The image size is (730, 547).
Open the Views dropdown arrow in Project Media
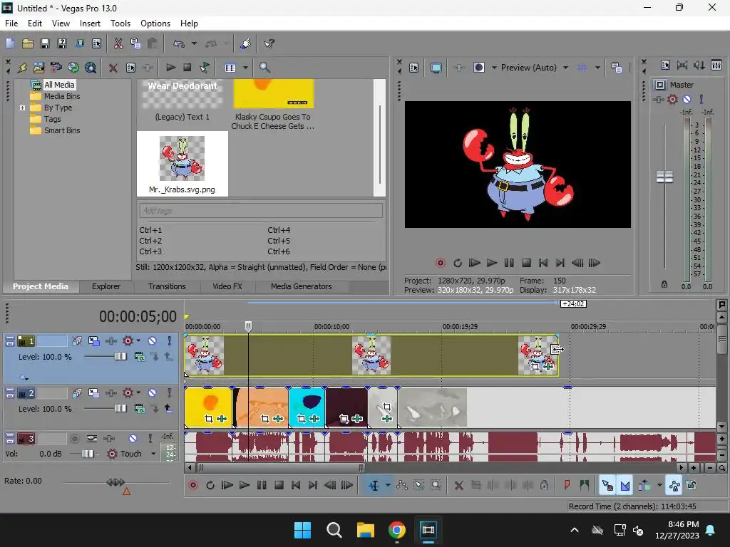point(245,68)
